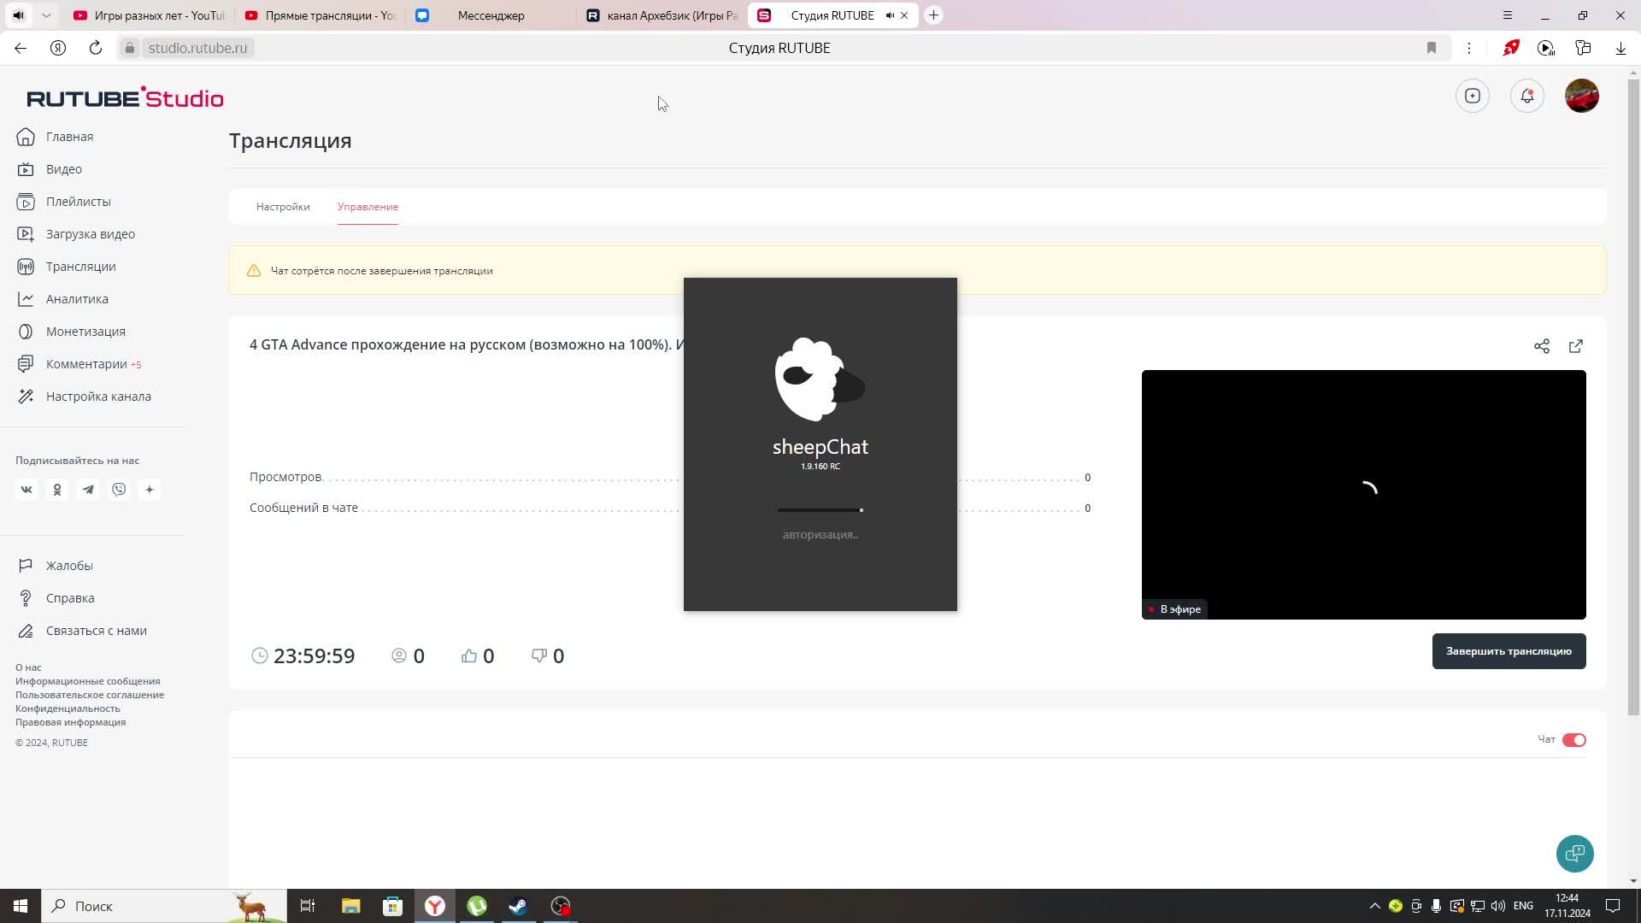The image size is (1641, 923).
Task: Open the Telegram social link icon
Action: (x=88, y=490)
